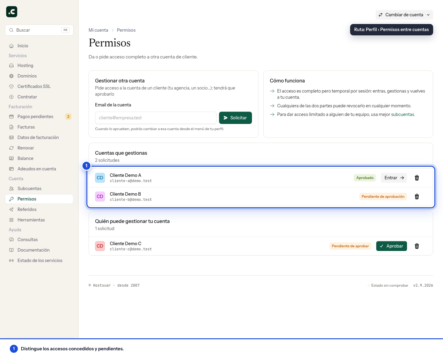Click the CD avatar of Cliente Demo B
Viewport: 443px width, 358px height.
(100, 197)
